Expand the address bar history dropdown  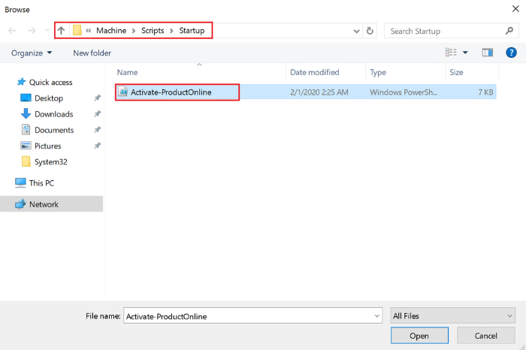pyautogui.click(x=356, y=32)
